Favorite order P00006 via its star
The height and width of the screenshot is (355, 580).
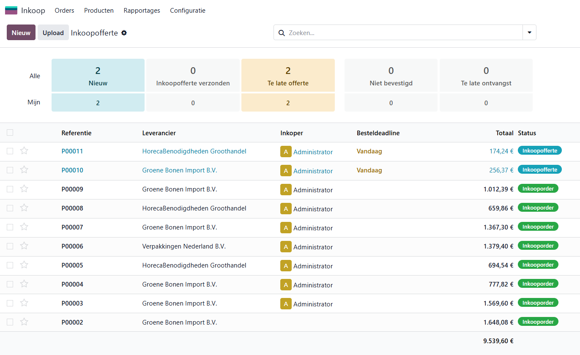24,246
